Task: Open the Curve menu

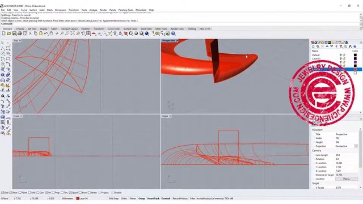Action: (x=24, y=10)
